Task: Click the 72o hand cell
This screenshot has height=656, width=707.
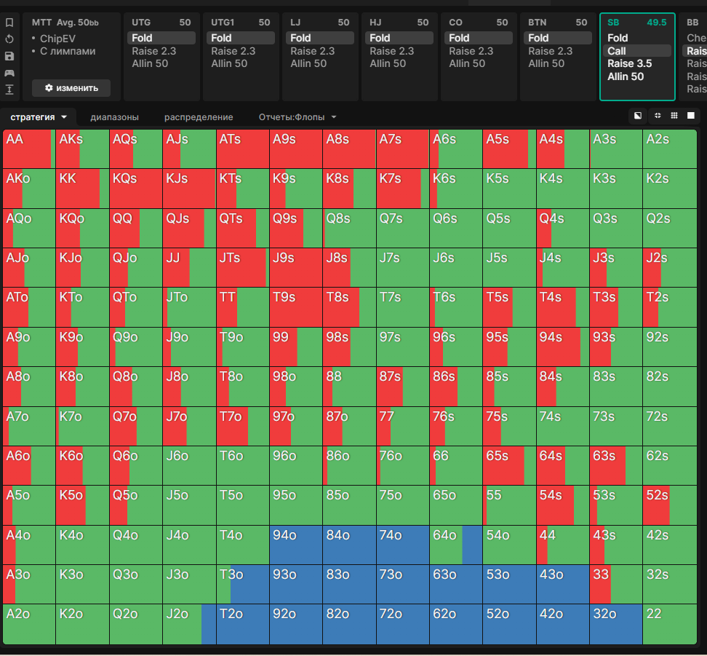Action: [x=403, y=625]
